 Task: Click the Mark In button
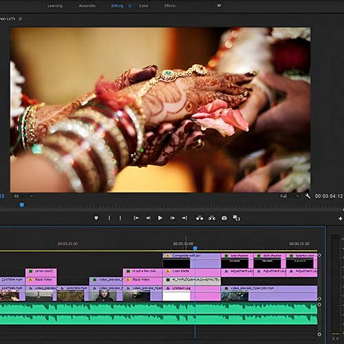coord(109,218)
